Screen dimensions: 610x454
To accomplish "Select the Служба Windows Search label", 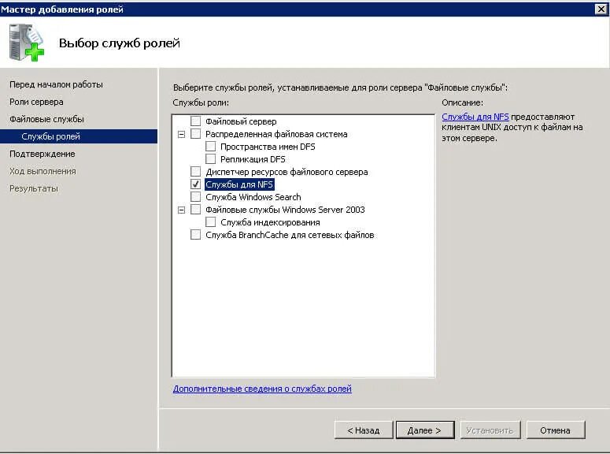I will pyautogui.click(x=253, y=197).
